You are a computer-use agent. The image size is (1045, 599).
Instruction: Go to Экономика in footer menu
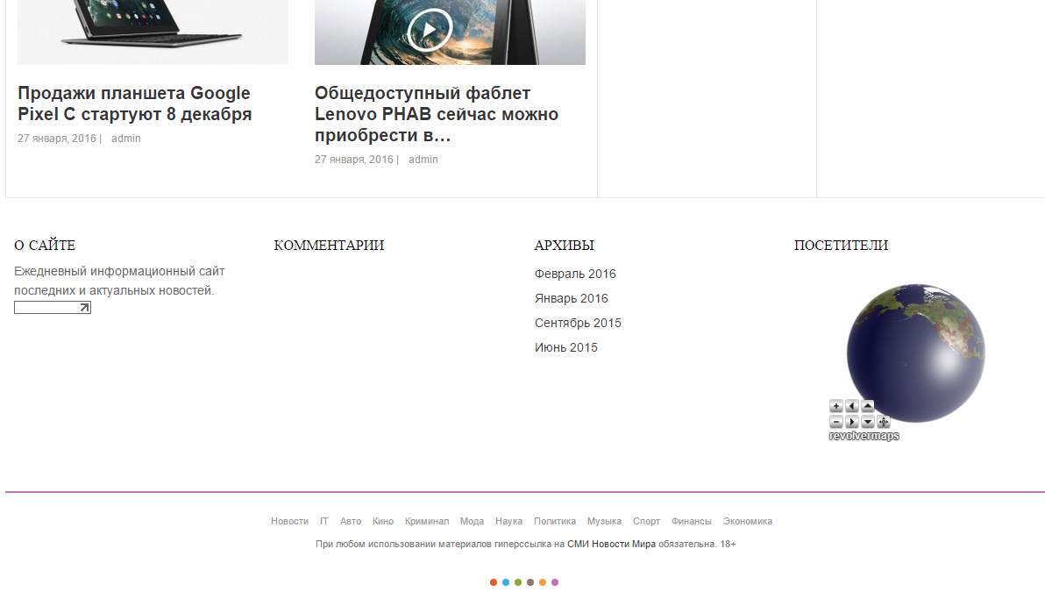click(748, 521)
